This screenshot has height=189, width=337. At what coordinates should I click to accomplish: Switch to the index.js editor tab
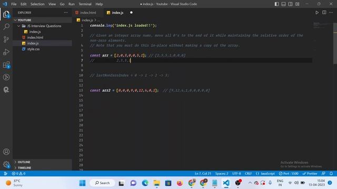point(117,13)
